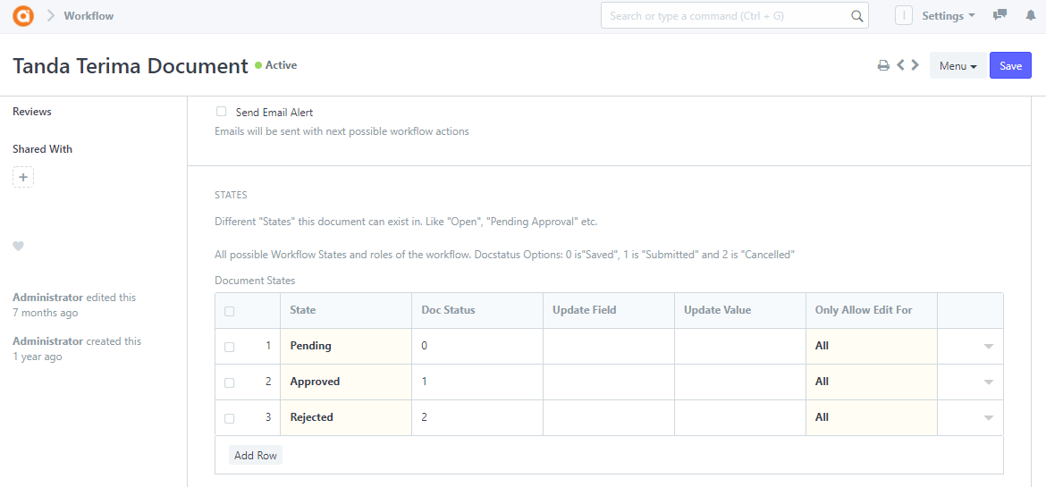Expand the Pending row edit arrow
The width and height of the screenshot is (1046, 487).
tap(989, 346)
